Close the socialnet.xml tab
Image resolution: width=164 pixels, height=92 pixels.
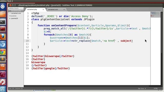point(64,9)
